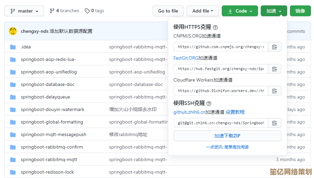
Task: Toggle the 加速 dropdown button
Action: [x=274, y=11]
